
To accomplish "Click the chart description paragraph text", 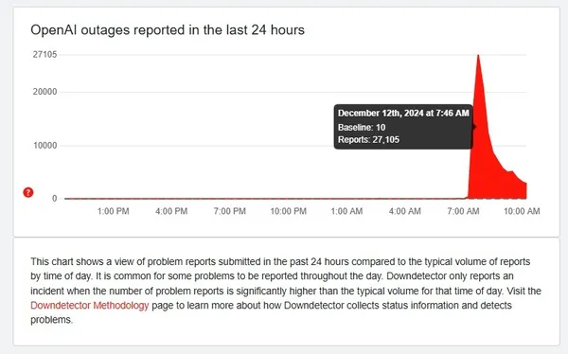I will pos(286,291).
